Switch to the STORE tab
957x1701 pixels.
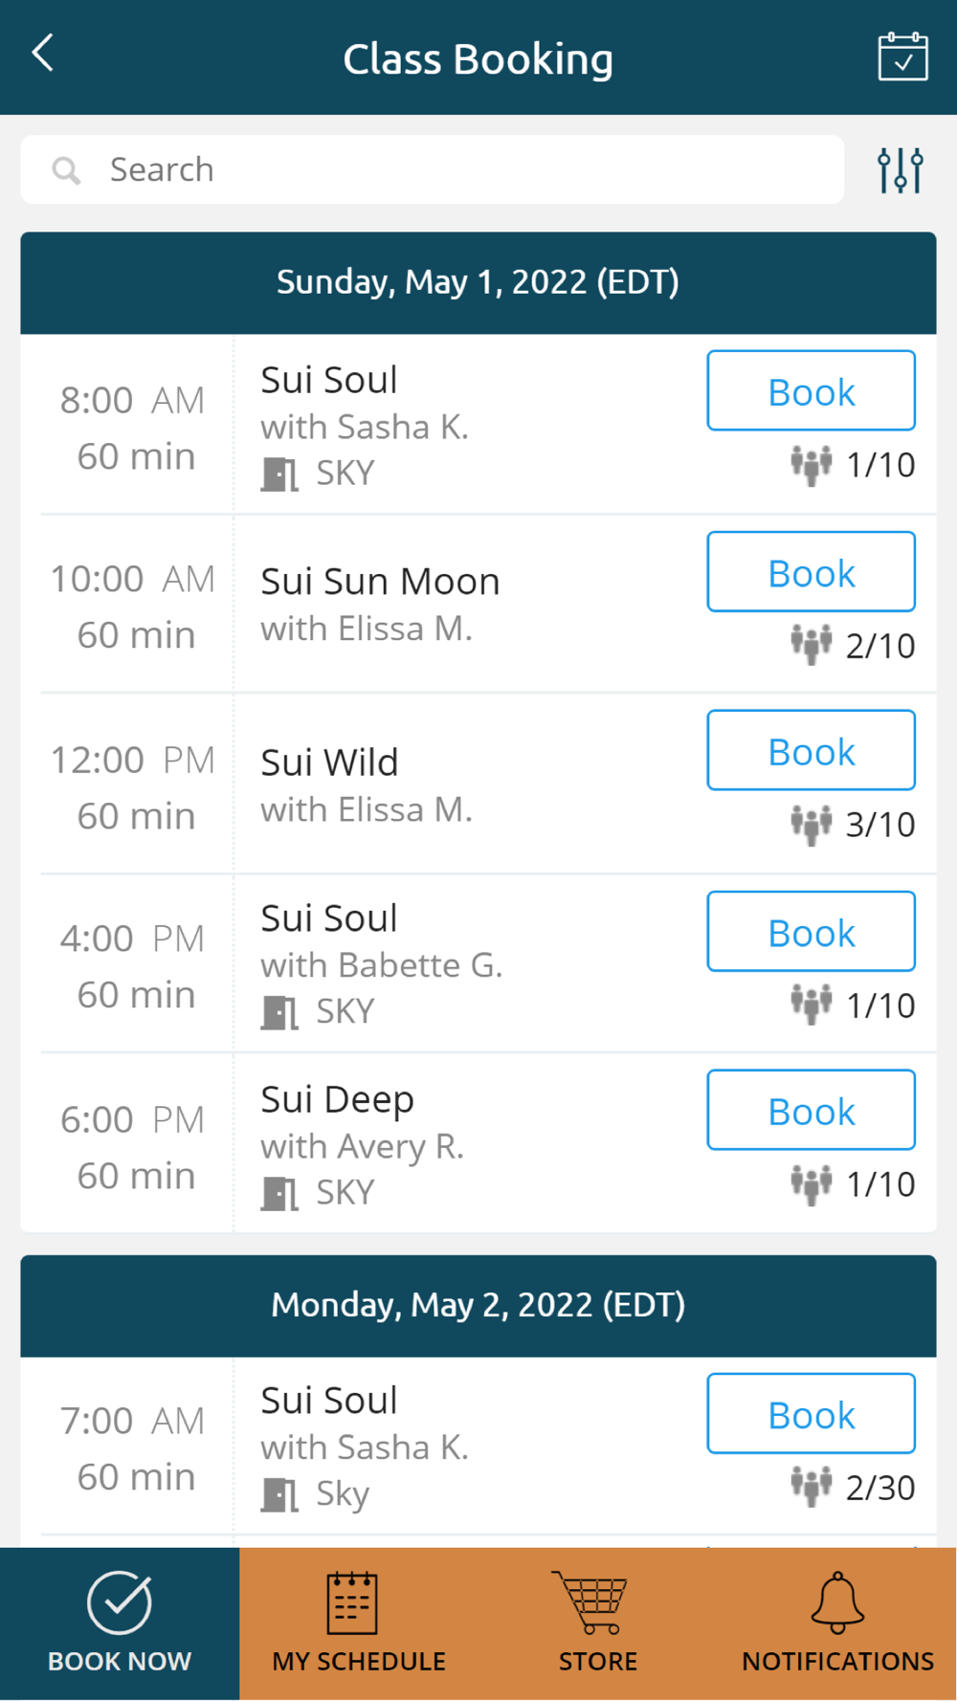tap(598, 1624)
